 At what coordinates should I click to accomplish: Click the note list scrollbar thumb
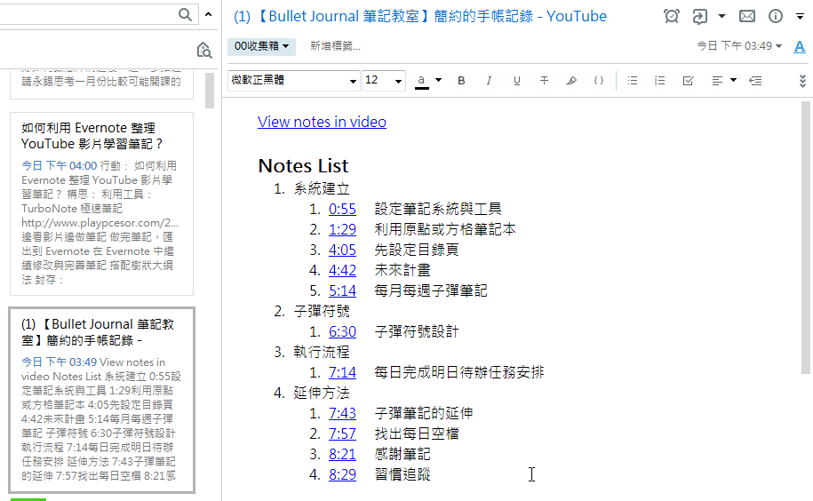pos(210,90)
